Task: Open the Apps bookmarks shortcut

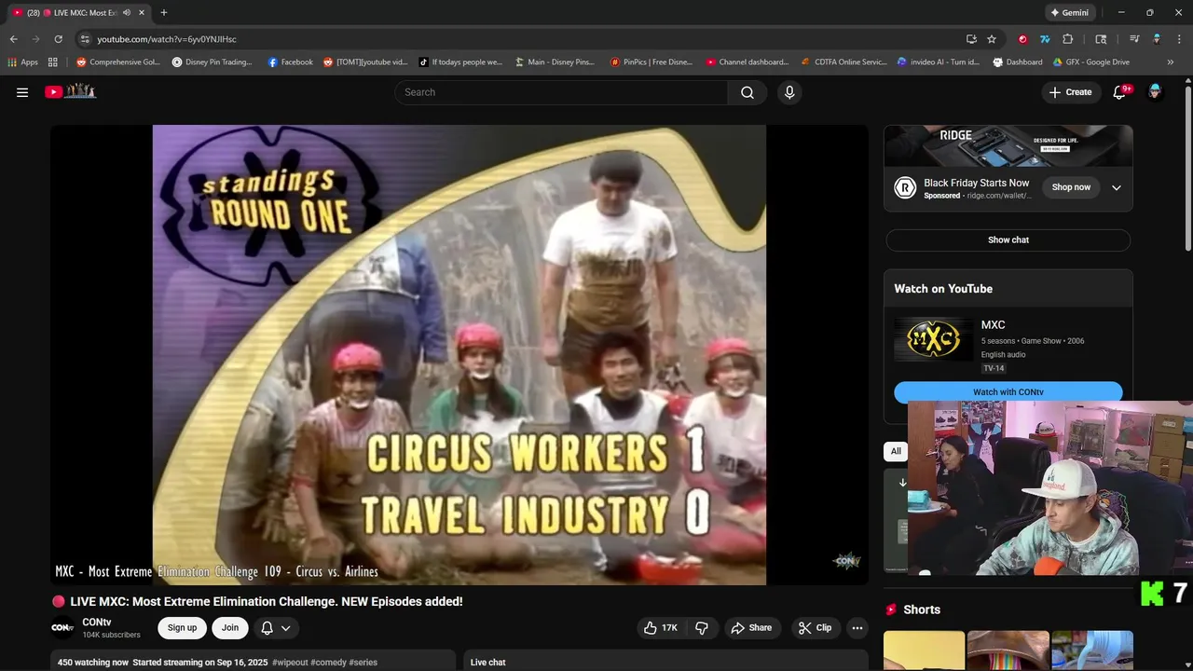Action: [23, 62]
